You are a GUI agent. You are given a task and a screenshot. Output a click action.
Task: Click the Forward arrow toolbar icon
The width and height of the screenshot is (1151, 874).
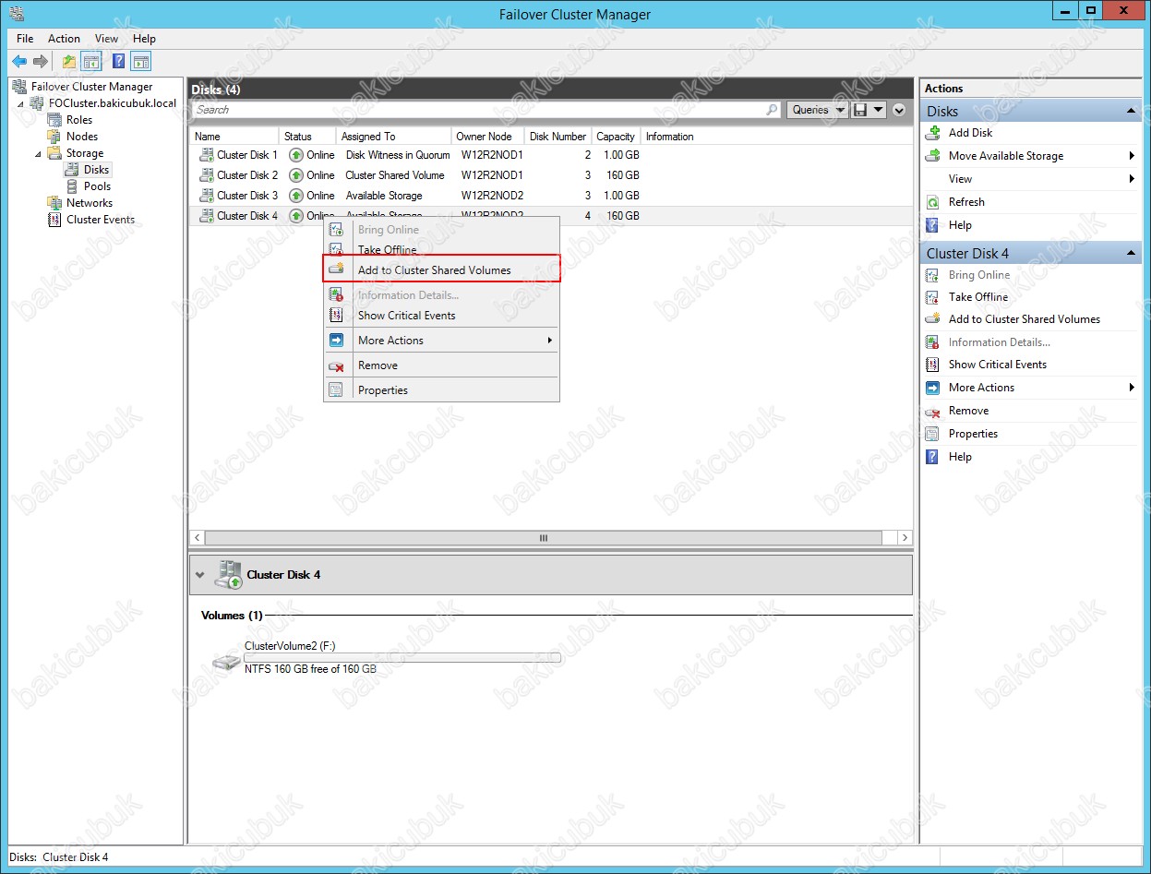tap(41, 62)
